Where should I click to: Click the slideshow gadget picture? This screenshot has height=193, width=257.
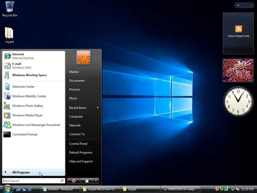238,70
